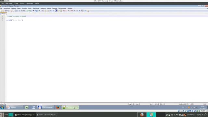
Task: Click Firefox icon in host panel
Action: [142, 115]
